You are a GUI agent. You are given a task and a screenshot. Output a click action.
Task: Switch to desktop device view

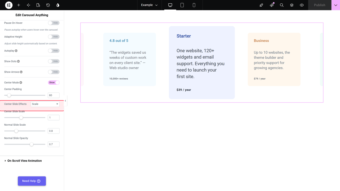(170, 5)
